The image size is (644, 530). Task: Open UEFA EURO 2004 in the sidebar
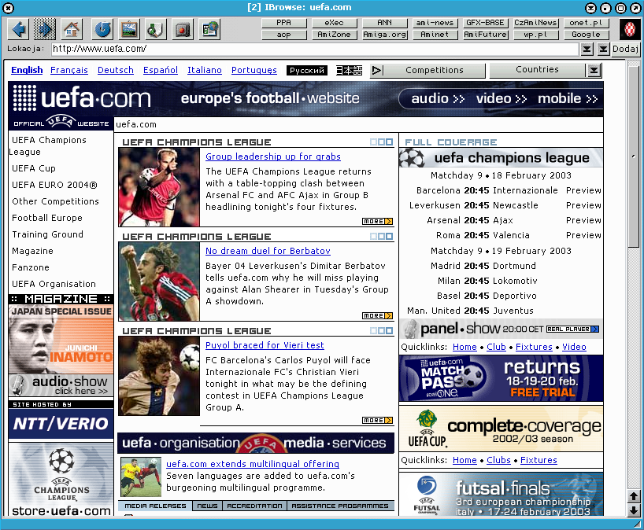tap(54, 185)
